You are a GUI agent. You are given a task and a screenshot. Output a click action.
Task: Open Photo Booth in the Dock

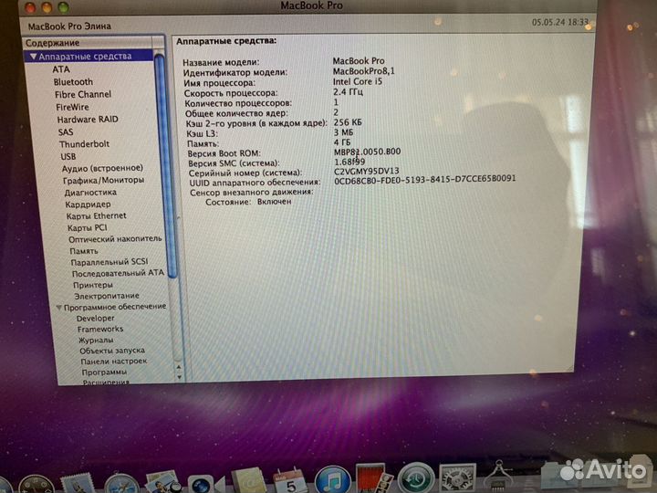[x=374, y=477]
